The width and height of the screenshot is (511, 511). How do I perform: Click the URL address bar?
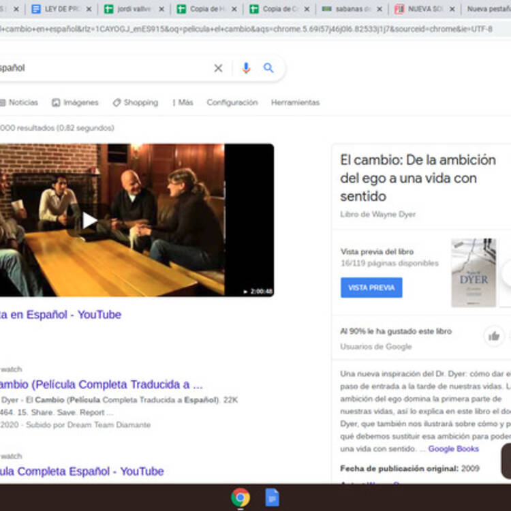[x=254, y=29]
